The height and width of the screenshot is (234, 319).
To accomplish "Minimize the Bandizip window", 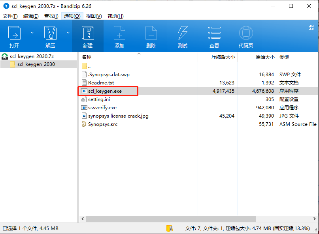I will coord(273,6).
